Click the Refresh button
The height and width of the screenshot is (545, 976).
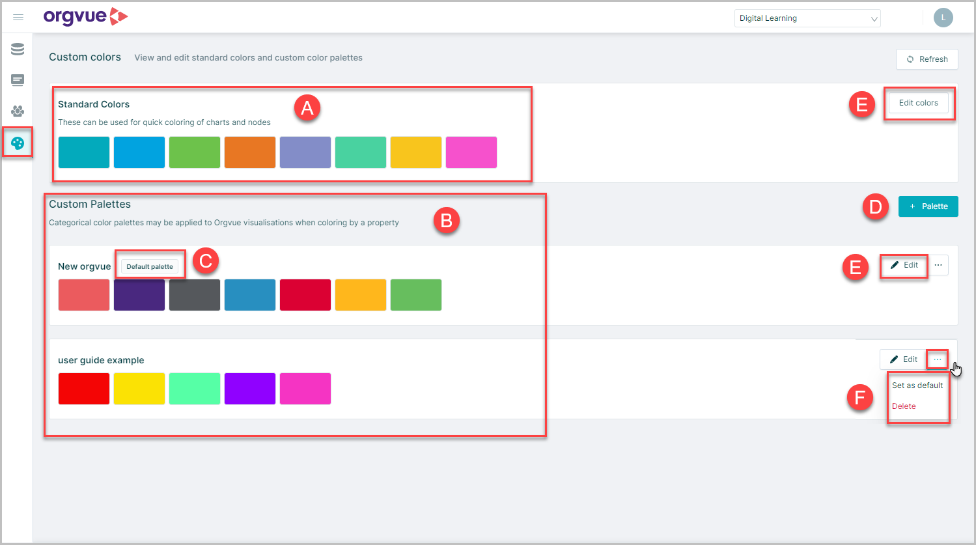click(x=927, y=59)
